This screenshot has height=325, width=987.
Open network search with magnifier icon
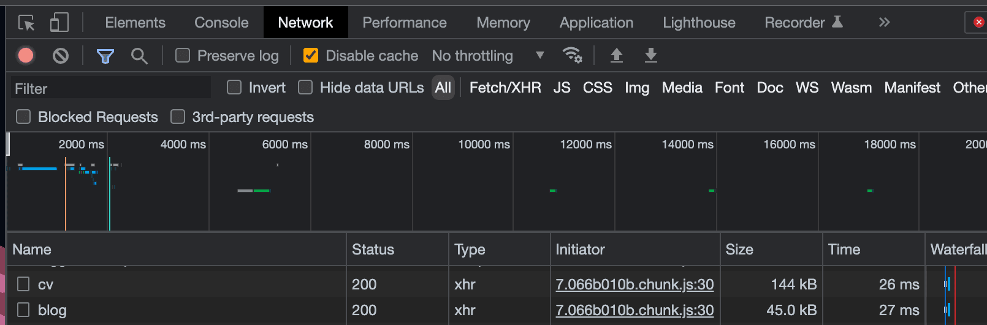click(139, 56)
